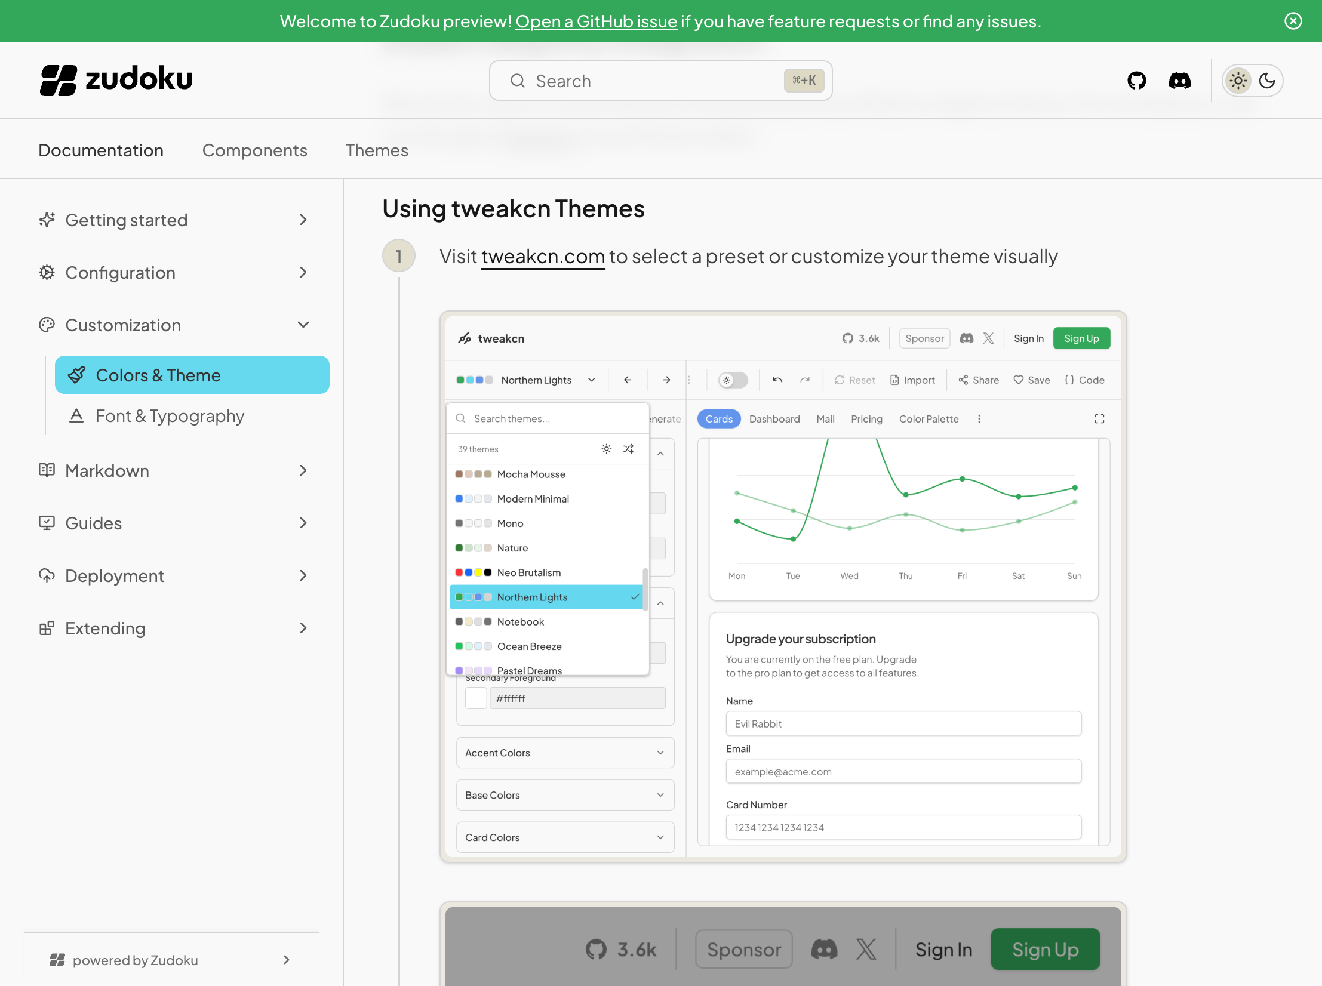Click the Secondary Foreground white color swatch
This screenshot has width=1322, height=986.
tap(476, 698)
